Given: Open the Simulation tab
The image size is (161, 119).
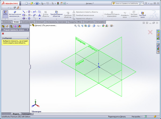Looking at the screenshot, I should coord(100,22).
